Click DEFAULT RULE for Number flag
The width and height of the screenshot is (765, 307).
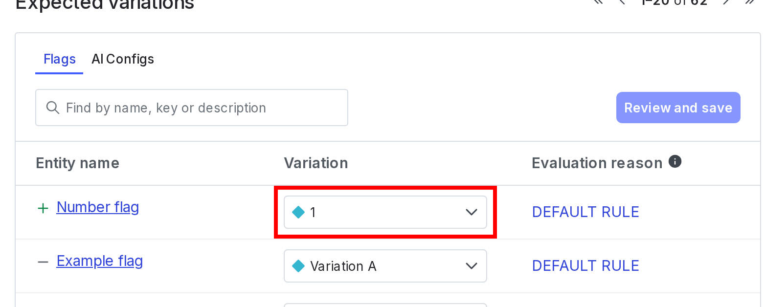pyautogui.click(x=585, y=212)
